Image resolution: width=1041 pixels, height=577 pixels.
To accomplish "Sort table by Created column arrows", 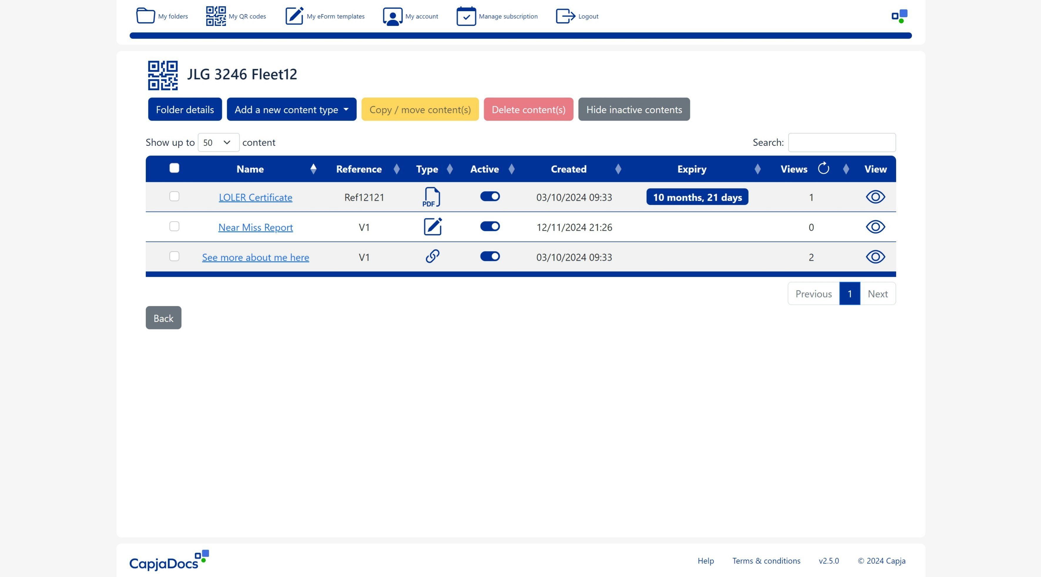I will tap(618, 169).
